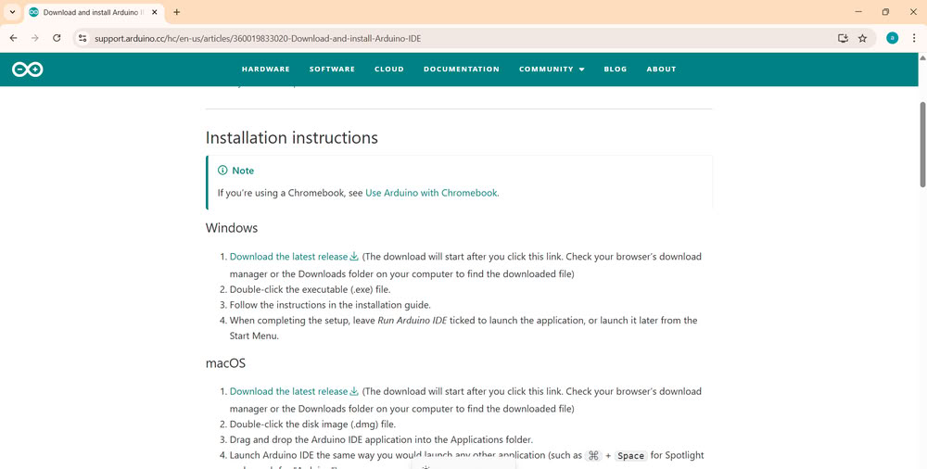Open the Chrome profile avatar

(892, 38)
